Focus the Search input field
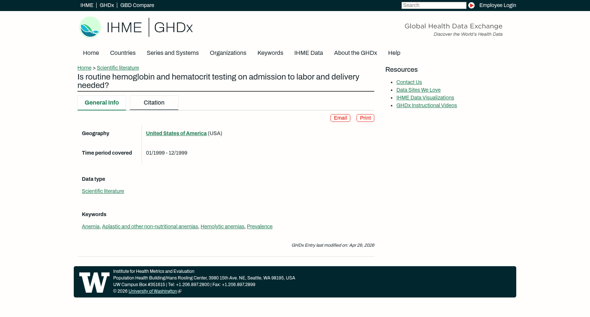Screen dimensions: 590x317 point(434,5)
